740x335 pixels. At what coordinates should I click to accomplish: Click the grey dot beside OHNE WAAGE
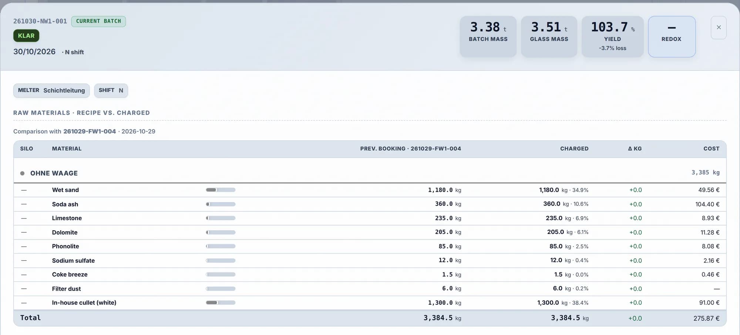22,173
